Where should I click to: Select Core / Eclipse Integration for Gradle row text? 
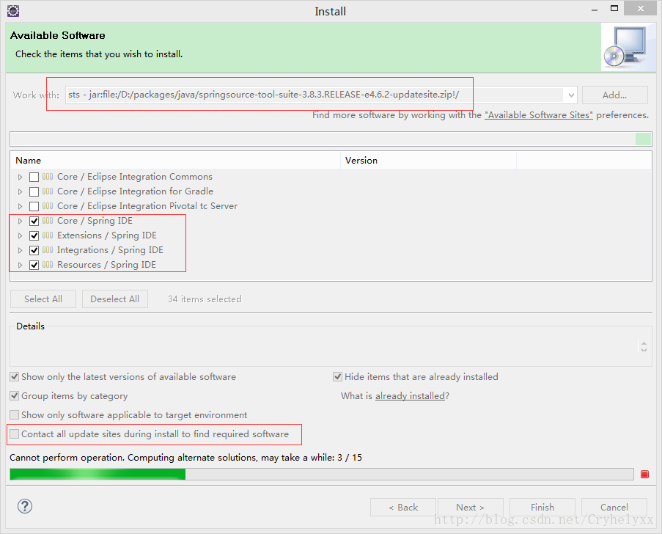(135, 191)
